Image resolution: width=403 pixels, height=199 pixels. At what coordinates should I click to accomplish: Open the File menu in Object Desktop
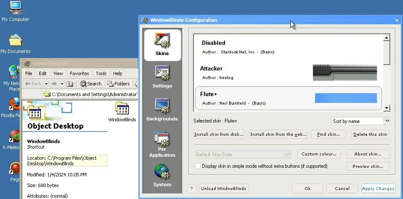[x=29, y=73]
